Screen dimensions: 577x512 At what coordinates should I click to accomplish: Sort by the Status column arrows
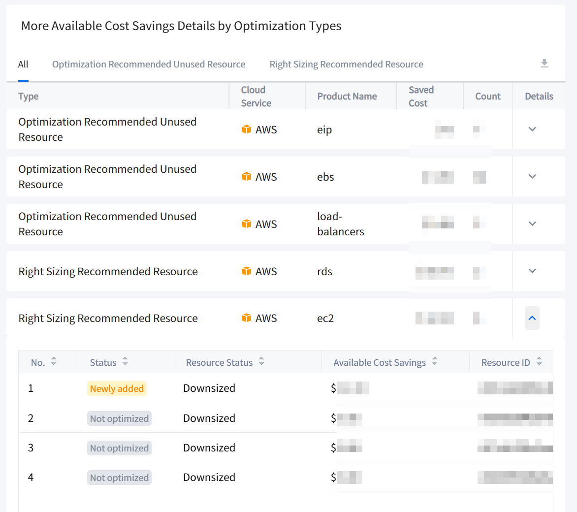125,362
